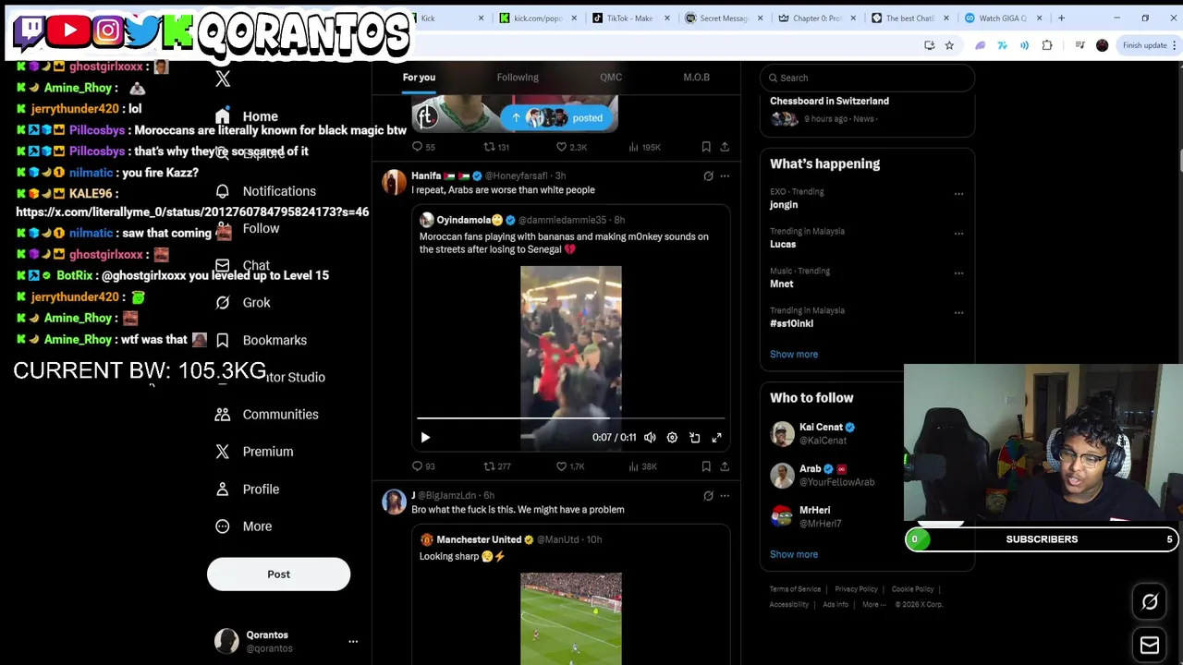
Task: Bookmark this page with the star icon
Action: (x=949, y=45)
